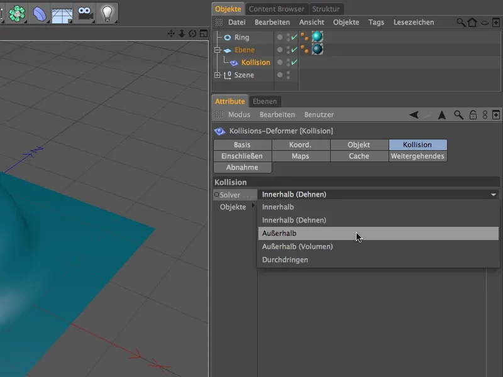Click the Attribute Manager new window icon
Image resolution: width=503 pixels, height=377 pixels.
click(x=496, y=115)
